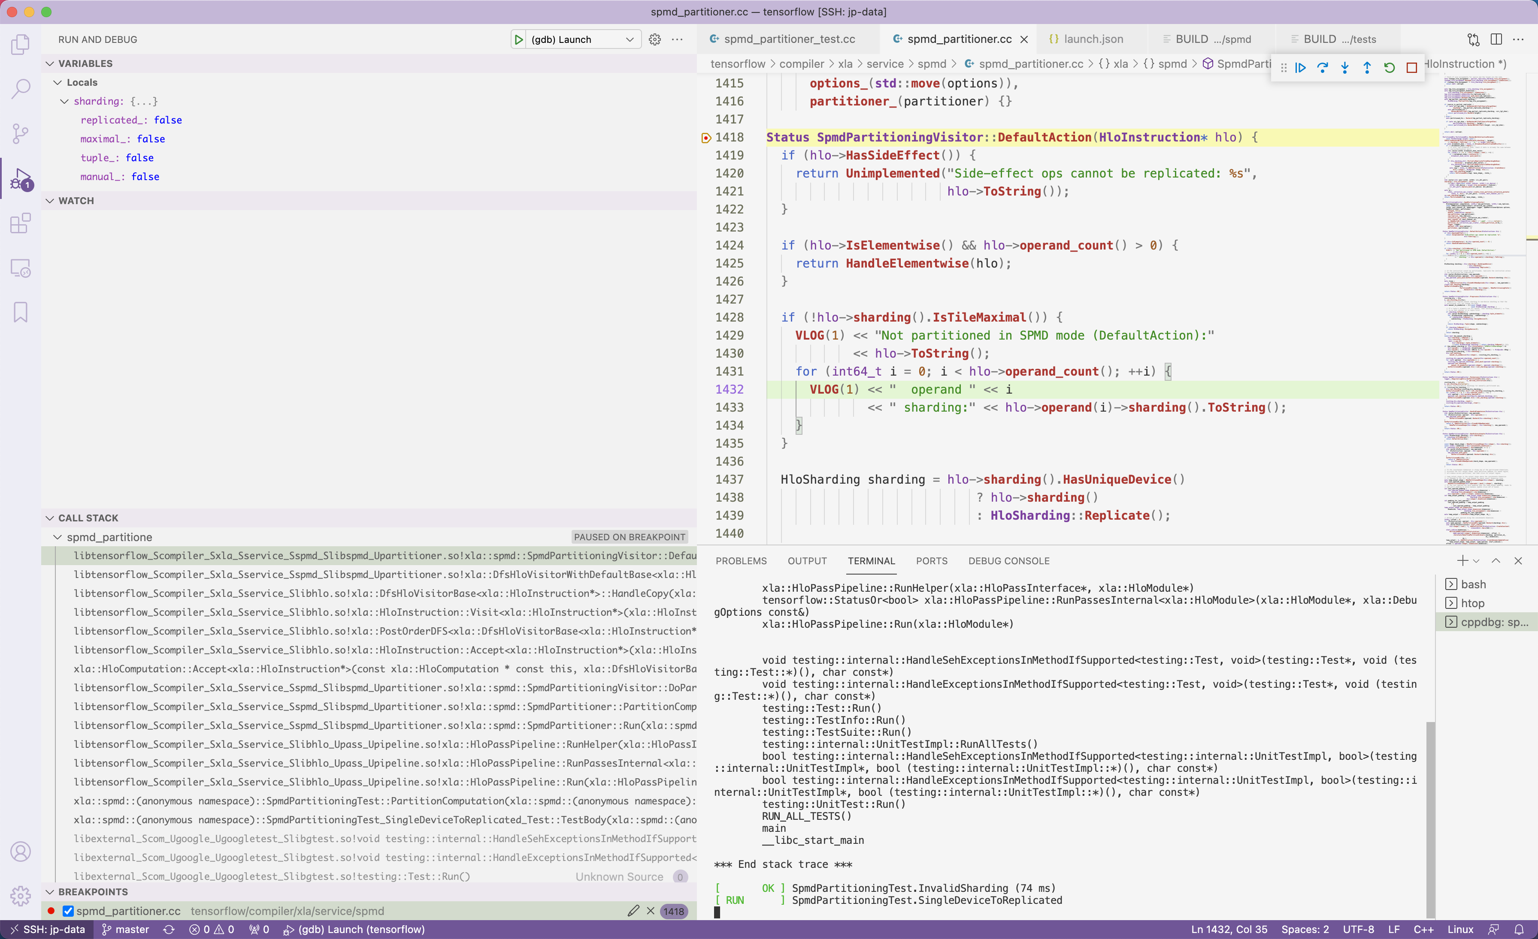
Task: Open launch.json via the debug gear icon
Action: [x=654, y=39]
